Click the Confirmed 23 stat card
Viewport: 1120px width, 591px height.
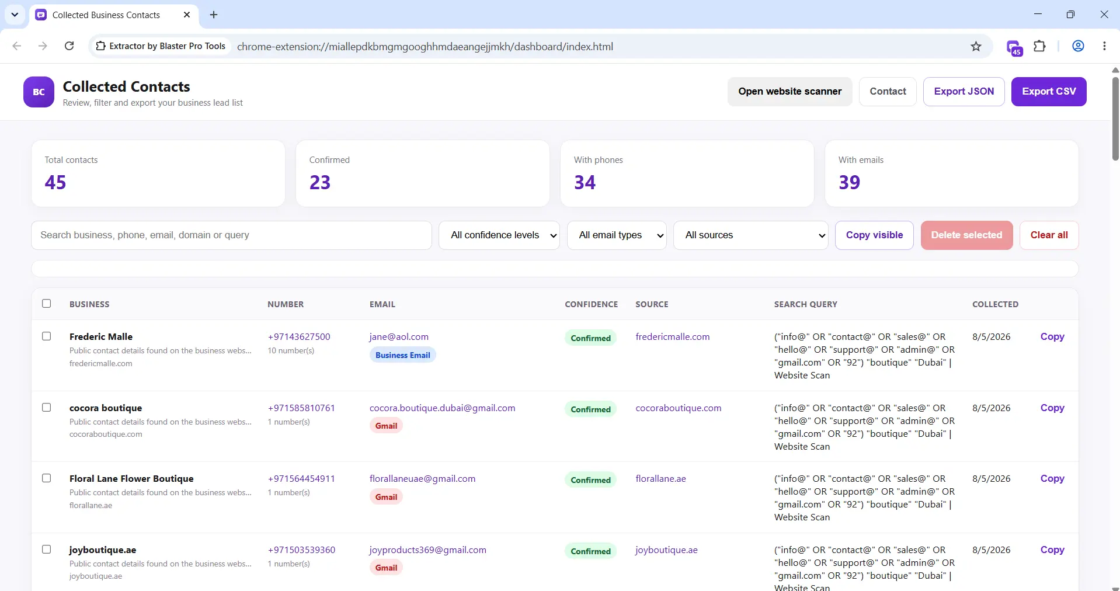tap(423, 173)
